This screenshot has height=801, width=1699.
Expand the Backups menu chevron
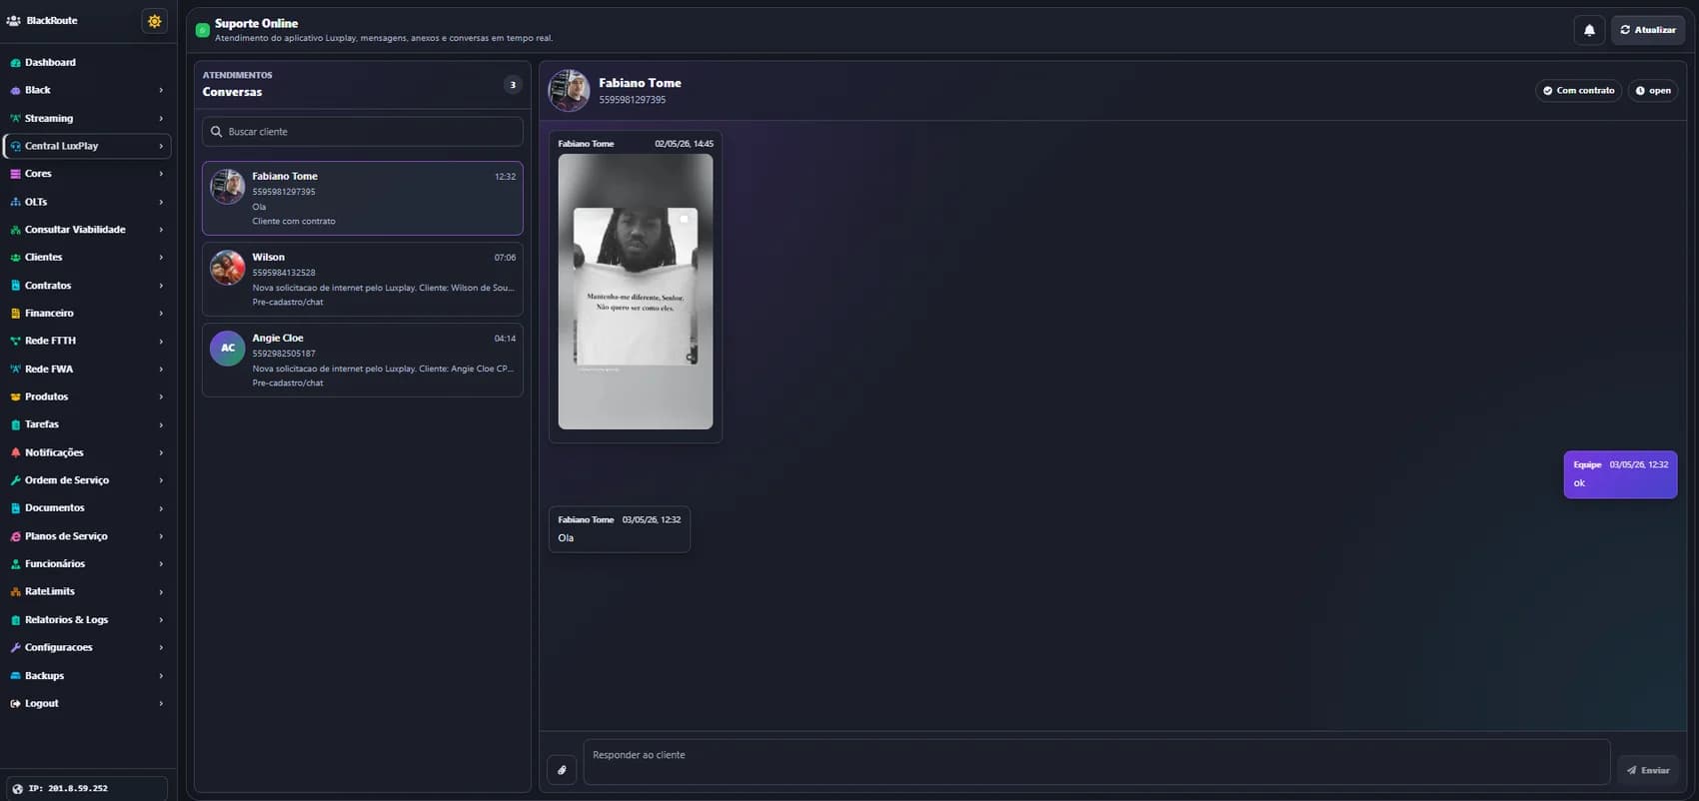click(161, 676)
